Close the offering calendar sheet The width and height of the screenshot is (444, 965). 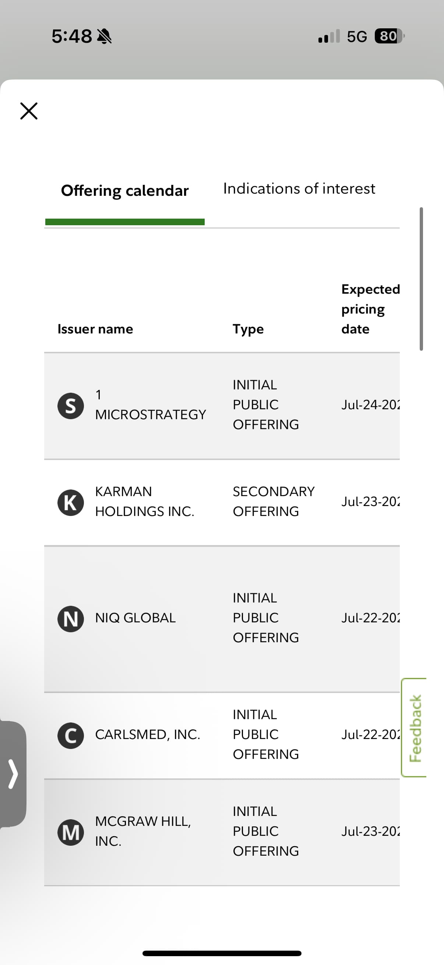pyautogui.click(x=29, y=111)
